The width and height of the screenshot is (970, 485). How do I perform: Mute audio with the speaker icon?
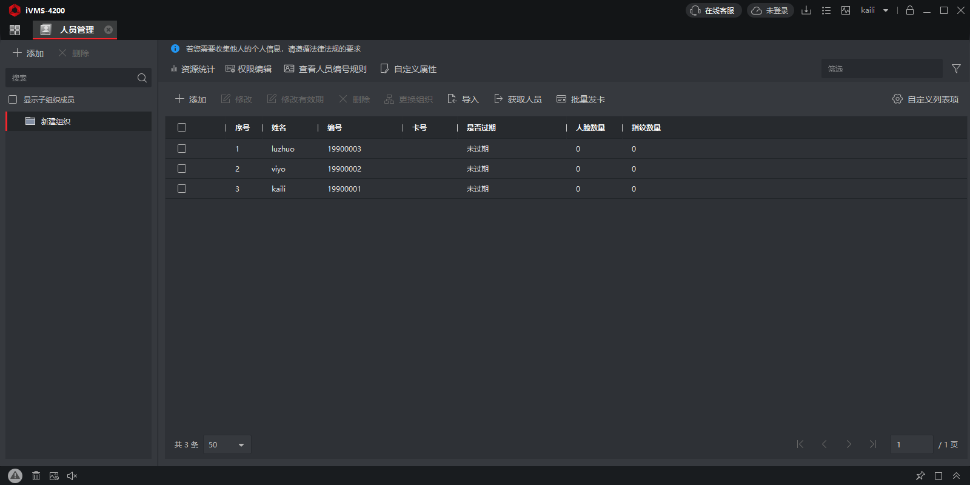tap(72, 476)
